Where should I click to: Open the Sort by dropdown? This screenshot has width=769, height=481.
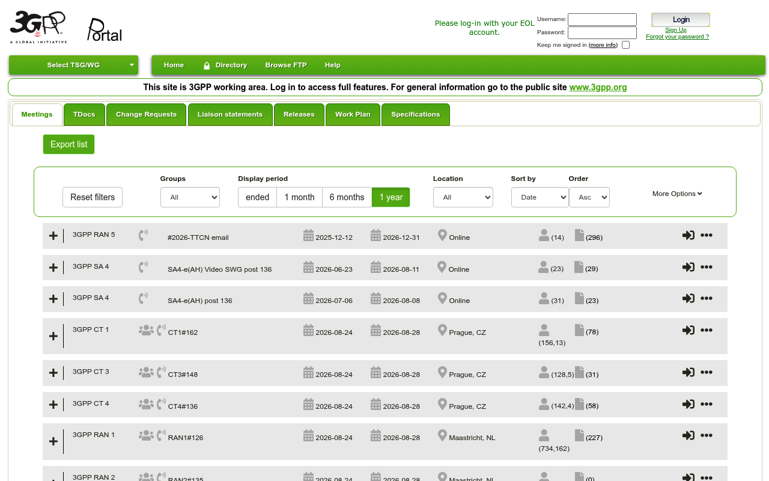pos(540,197)
